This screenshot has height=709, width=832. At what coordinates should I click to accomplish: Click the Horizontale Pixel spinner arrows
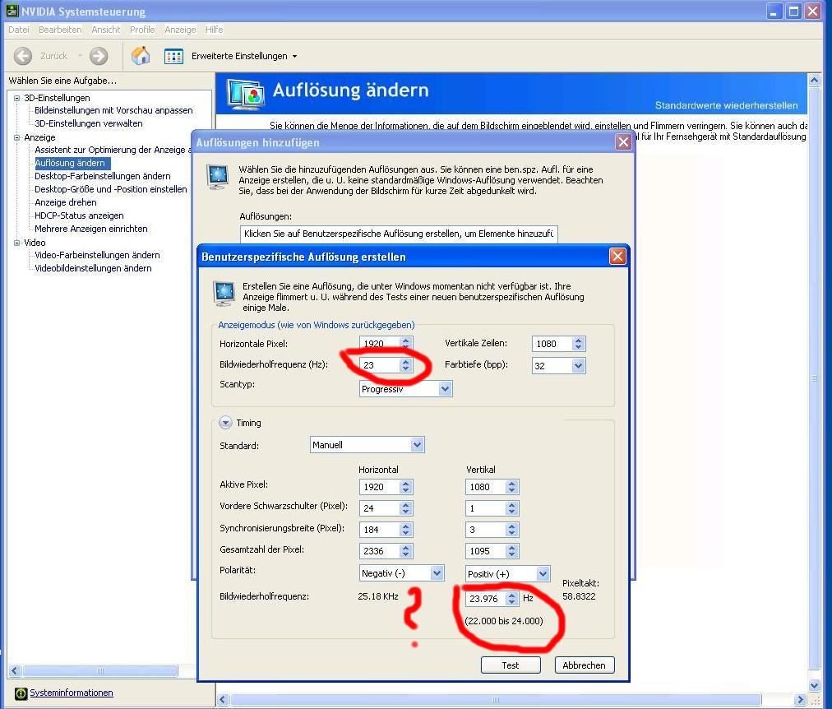[406, 343]
